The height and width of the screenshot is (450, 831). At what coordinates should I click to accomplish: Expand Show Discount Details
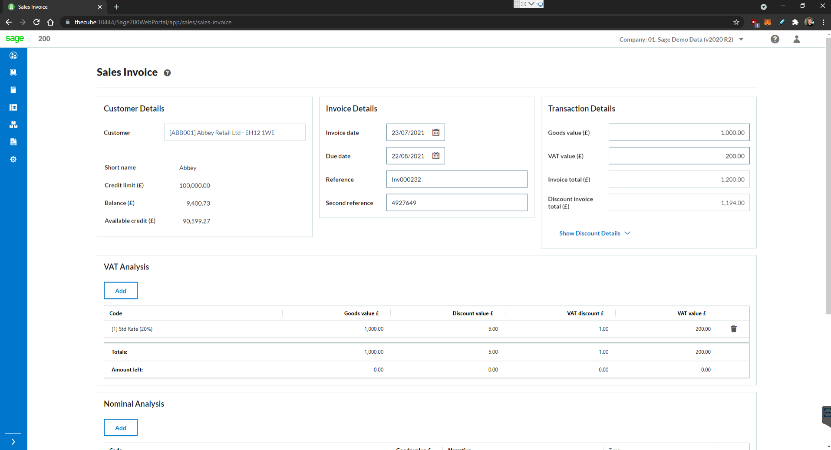[x=595, y=233]
